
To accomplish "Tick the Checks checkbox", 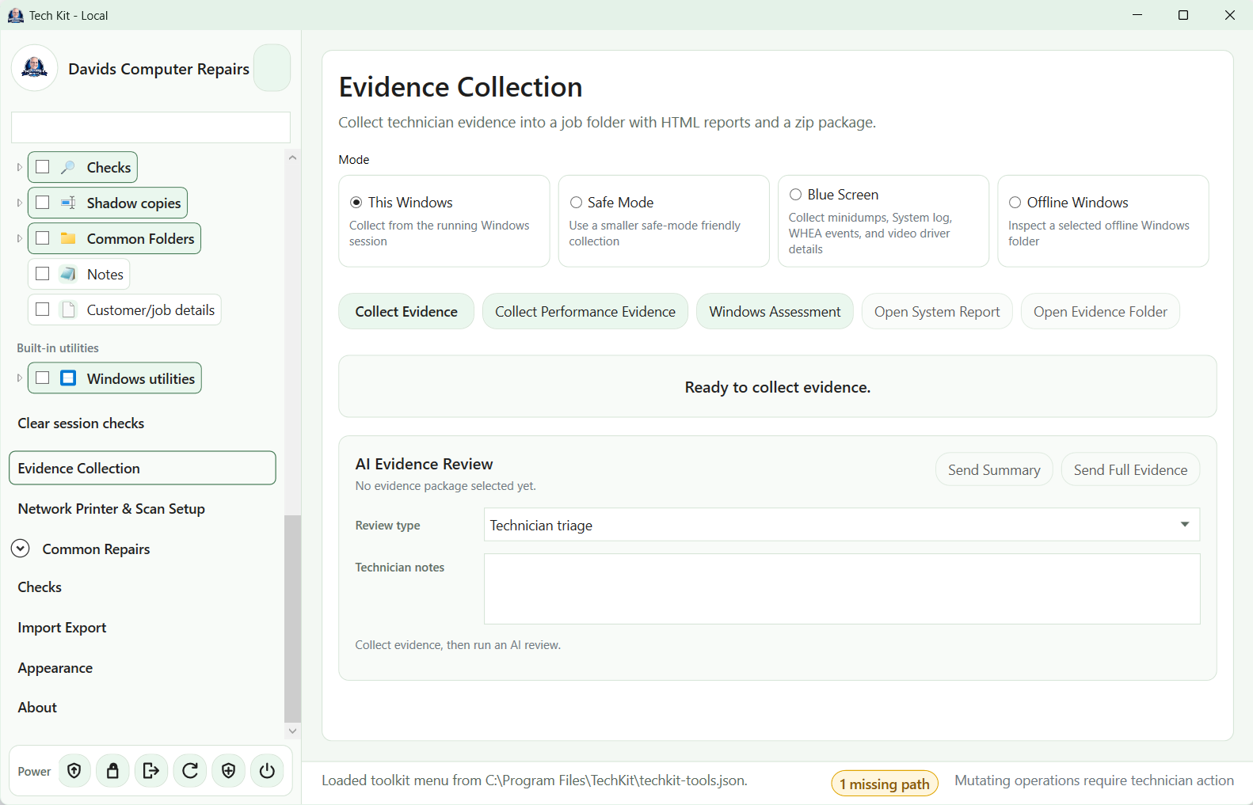I will (43, 167).
